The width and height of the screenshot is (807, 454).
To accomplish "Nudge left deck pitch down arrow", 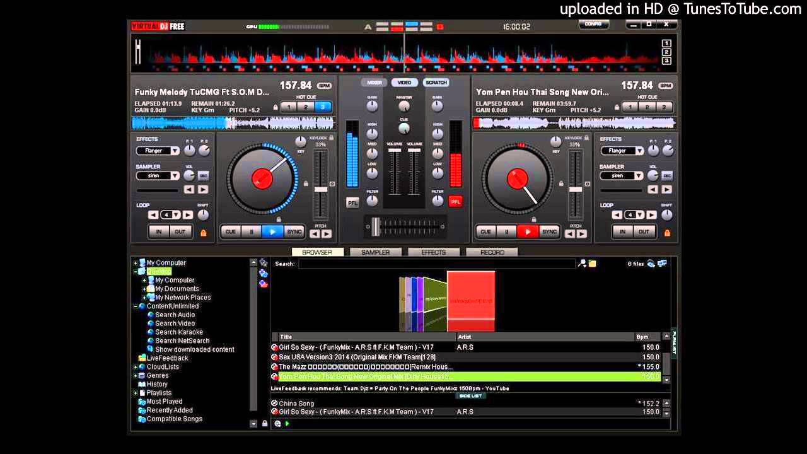I will coord(315,234).
